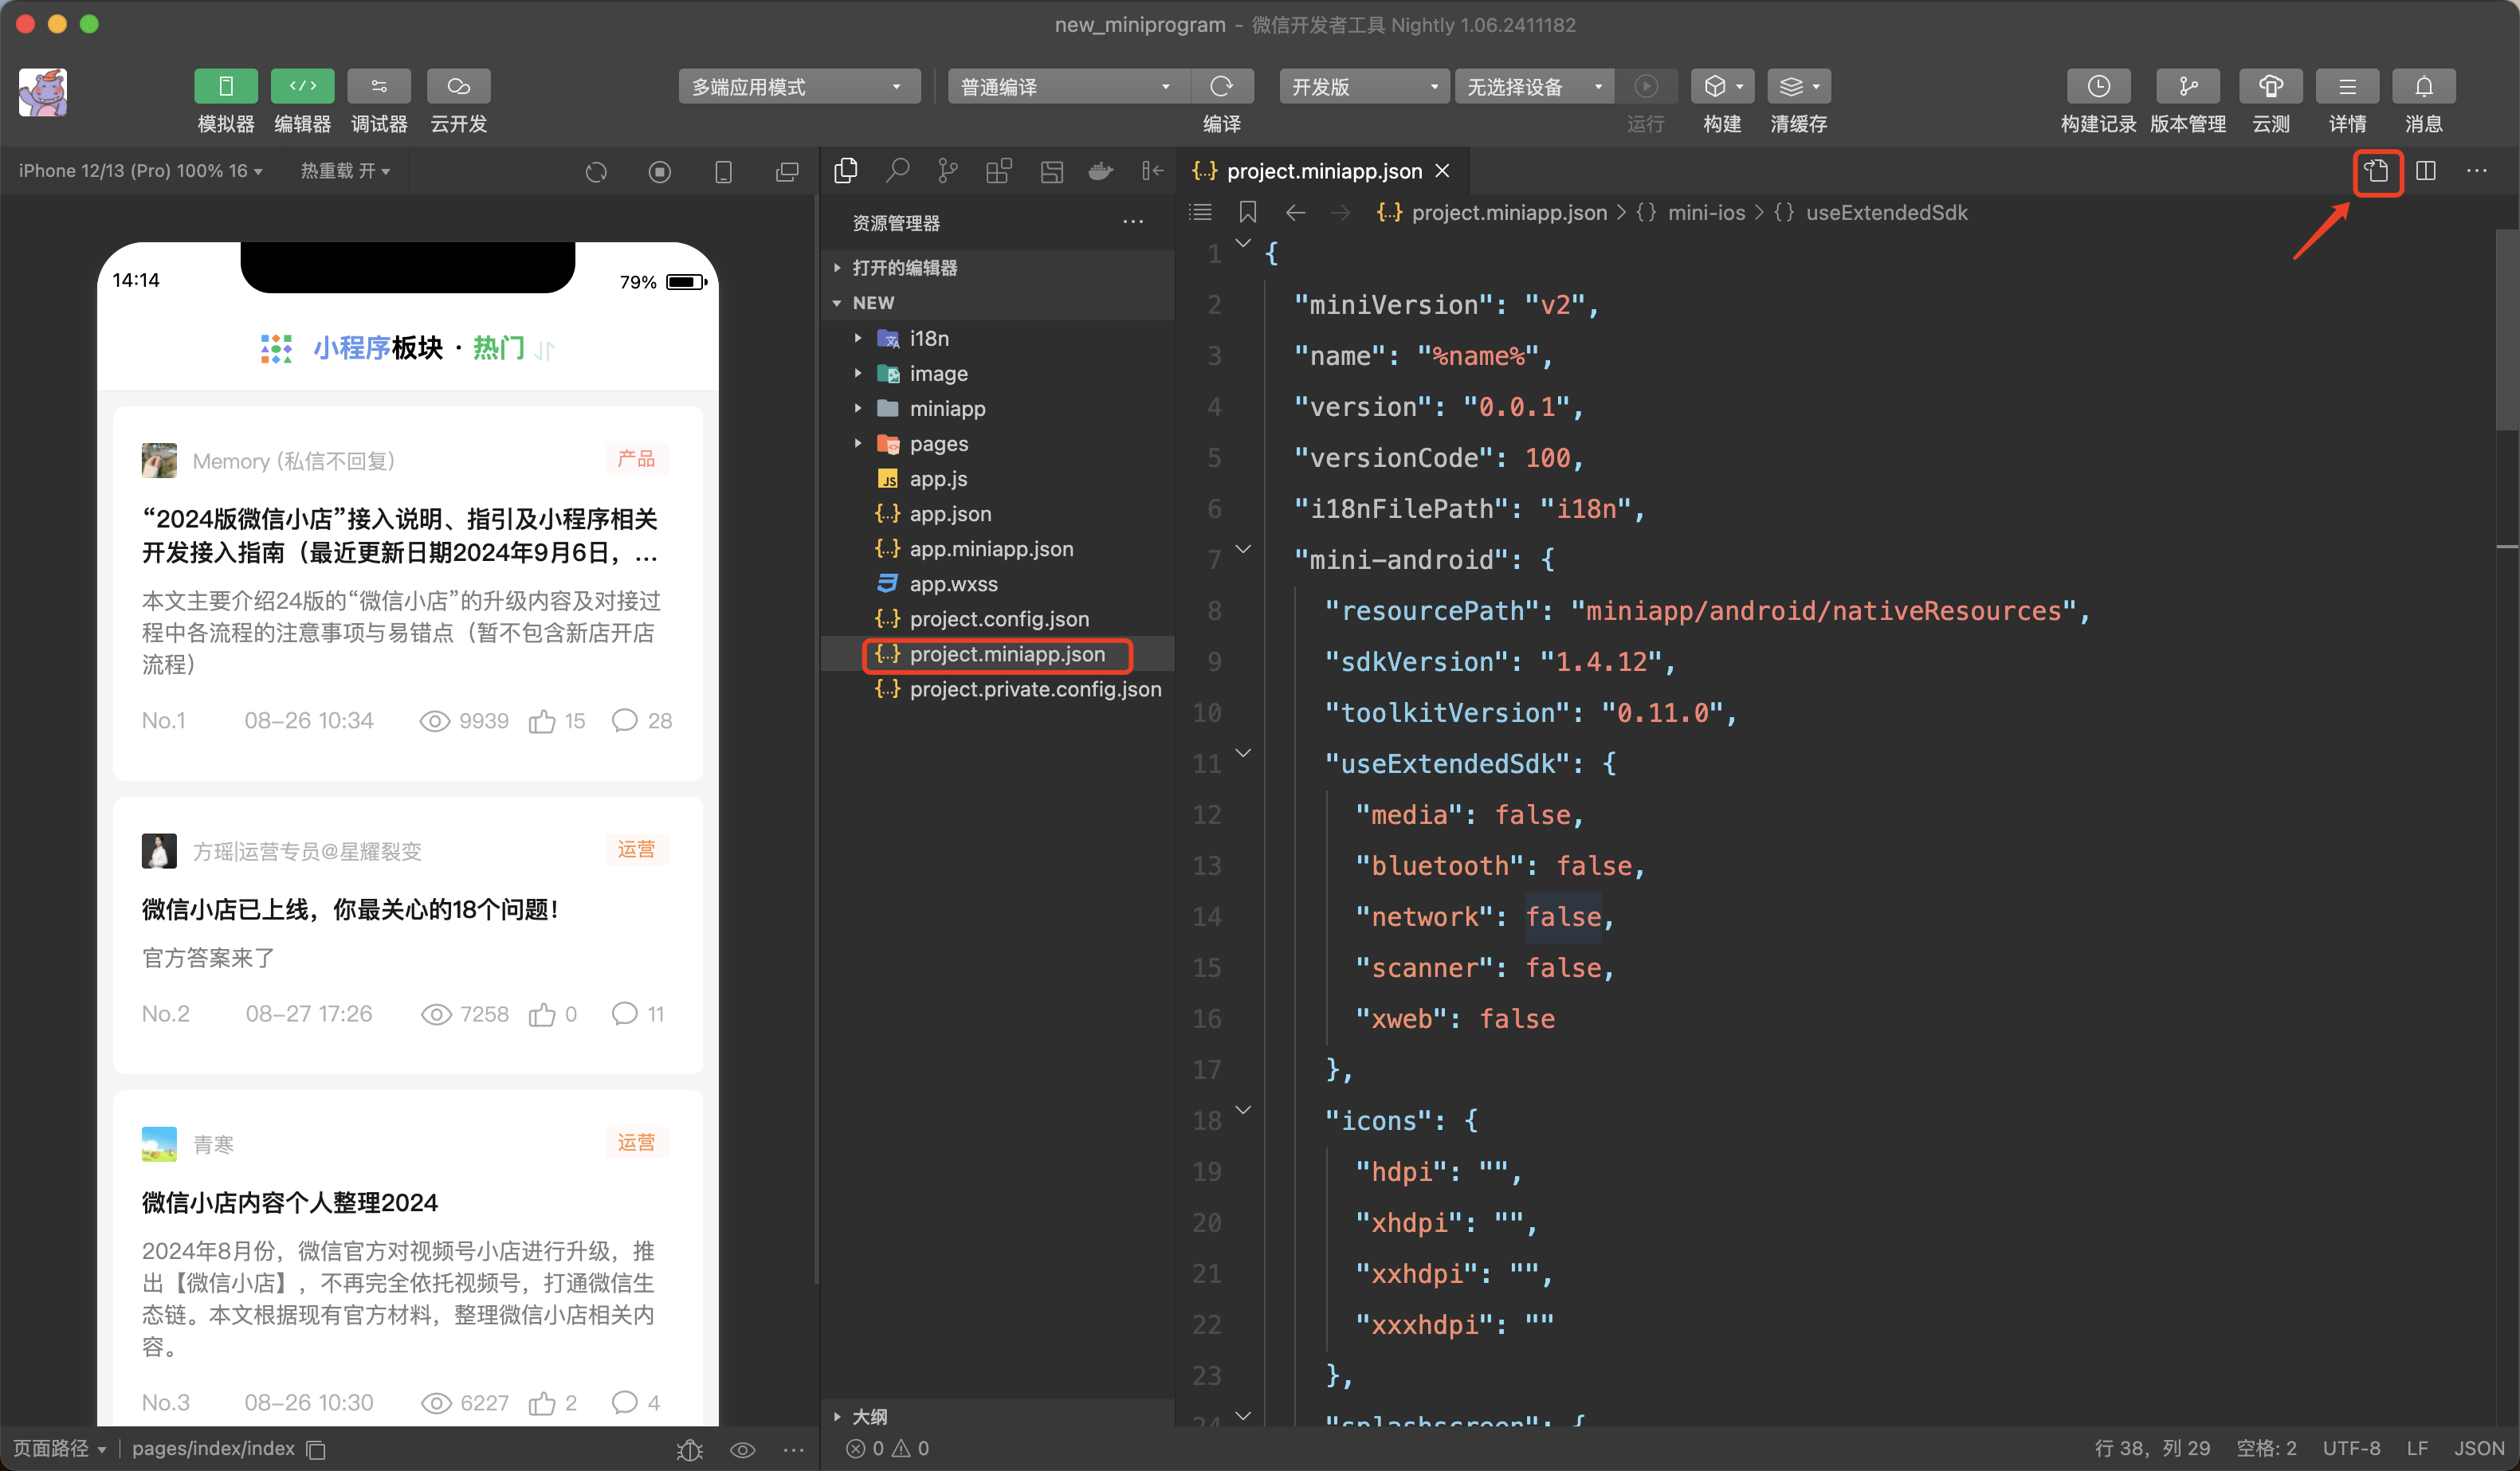Open iPhone 12/13 (Pro) device selector
The image size is (2520, 1471).
point(140,171)
